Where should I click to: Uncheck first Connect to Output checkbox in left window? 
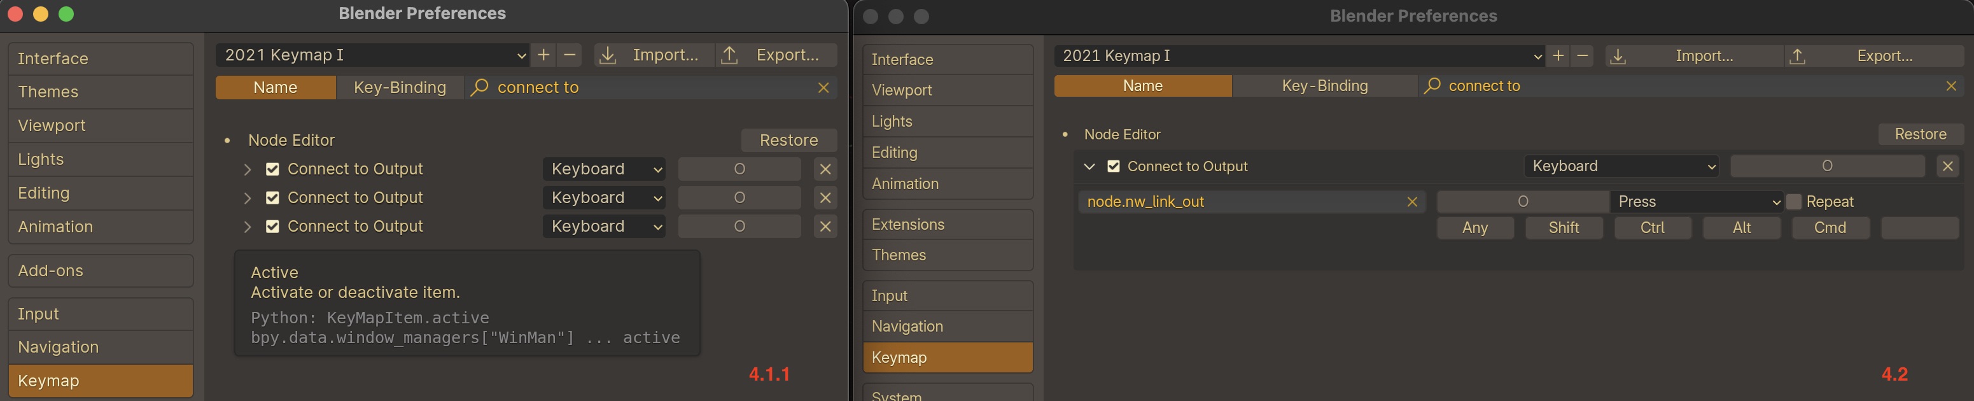[272, 169]
